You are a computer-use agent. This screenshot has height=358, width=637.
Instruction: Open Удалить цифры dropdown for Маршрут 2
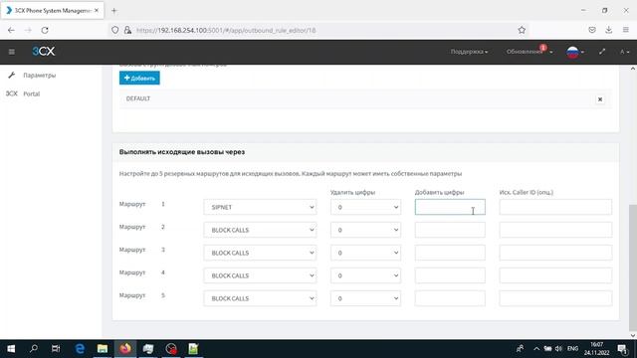[x=365, y=230]
